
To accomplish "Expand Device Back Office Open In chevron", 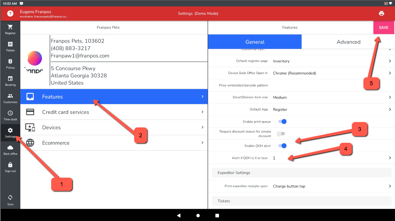I will (x=390, y=73).
